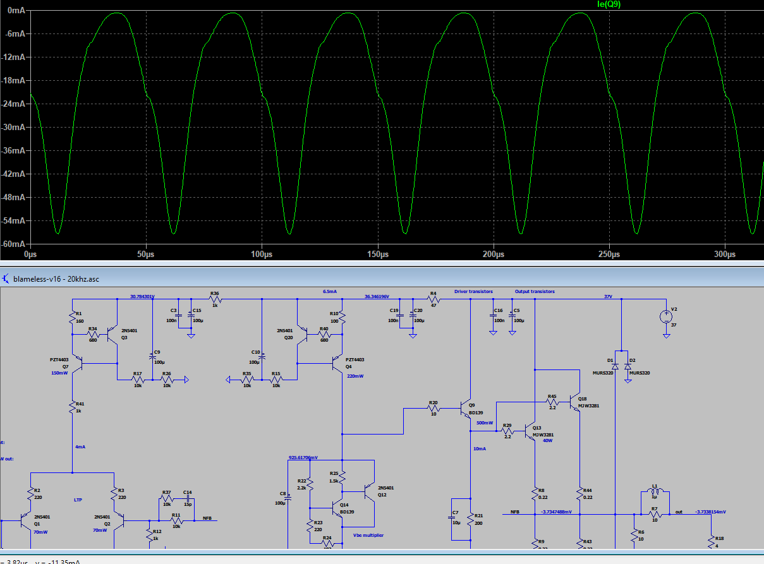Select capacitor C10 100µ

tap(262, 357)
